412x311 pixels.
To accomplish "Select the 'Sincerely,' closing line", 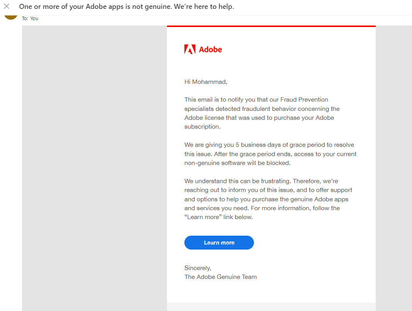I will click(x=197, y=268).
